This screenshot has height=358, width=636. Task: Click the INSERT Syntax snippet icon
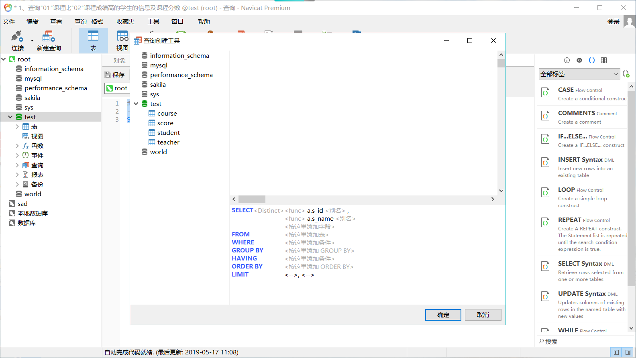(x=545, y=163)
